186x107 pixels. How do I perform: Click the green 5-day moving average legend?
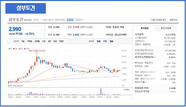10,49
